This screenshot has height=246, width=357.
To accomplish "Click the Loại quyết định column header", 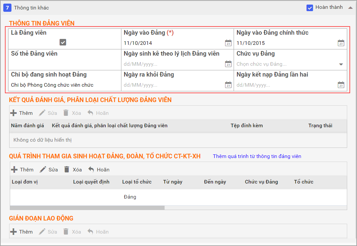I will point(91,182).
